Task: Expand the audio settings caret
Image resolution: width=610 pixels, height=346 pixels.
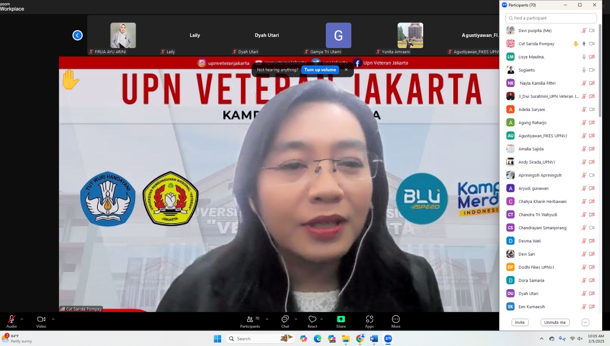Action: [x=22, y=319]
